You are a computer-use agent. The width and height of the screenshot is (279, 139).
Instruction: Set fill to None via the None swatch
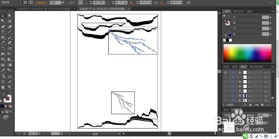(225, 40)
